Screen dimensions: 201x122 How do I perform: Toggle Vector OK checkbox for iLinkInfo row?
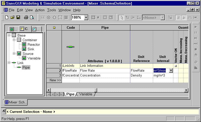click(x=176, y=66)
